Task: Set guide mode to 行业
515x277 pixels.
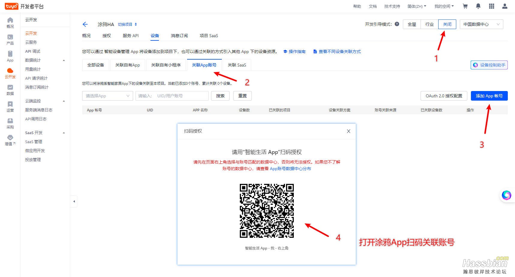Action: tap(430, 24)
